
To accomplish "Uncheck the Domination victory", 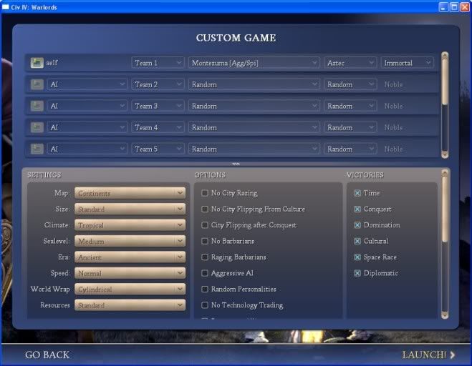I will tap(357, 225).
